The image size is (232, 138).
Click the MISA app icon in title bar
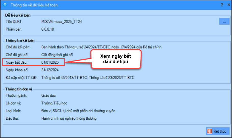pos(4,5)
